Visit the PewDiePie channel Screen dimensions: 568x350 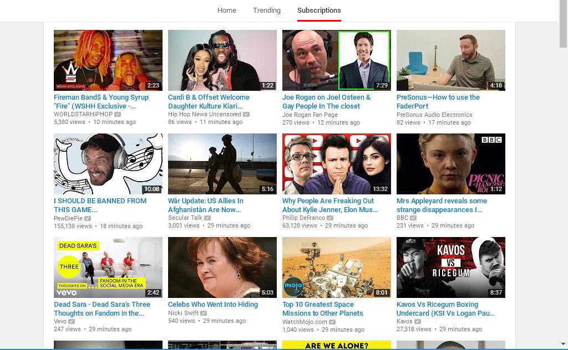click(68, 218)
